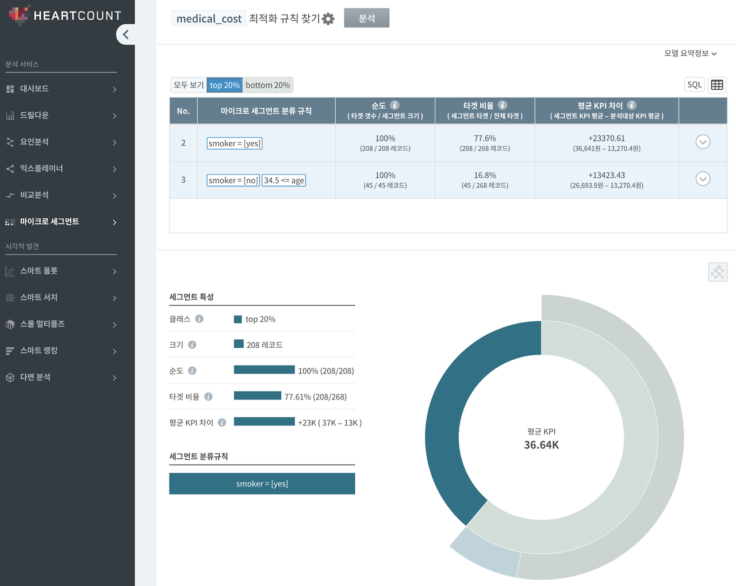Image resolution: width=736 pixels, height=586 pixels.
Task: Click the 평균 KPI 36.64K center label
Action: pos(542,439)
